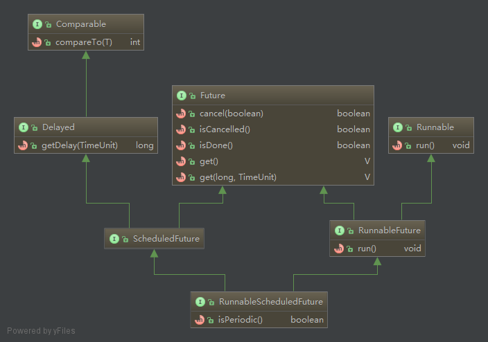This screenshot has width=488, height=342.
Task: Select the Comparable node title
Action: point(81,24)
